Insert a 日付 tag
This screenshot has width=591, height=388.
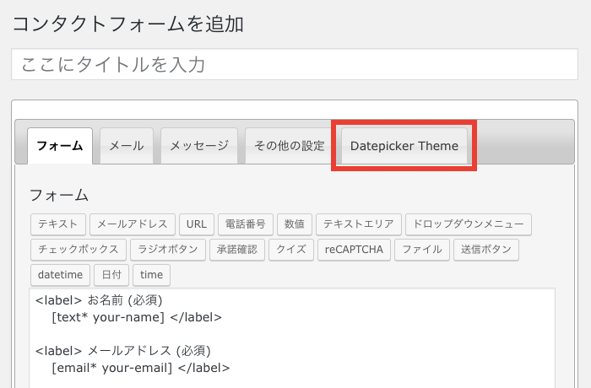tap(111, 275)
